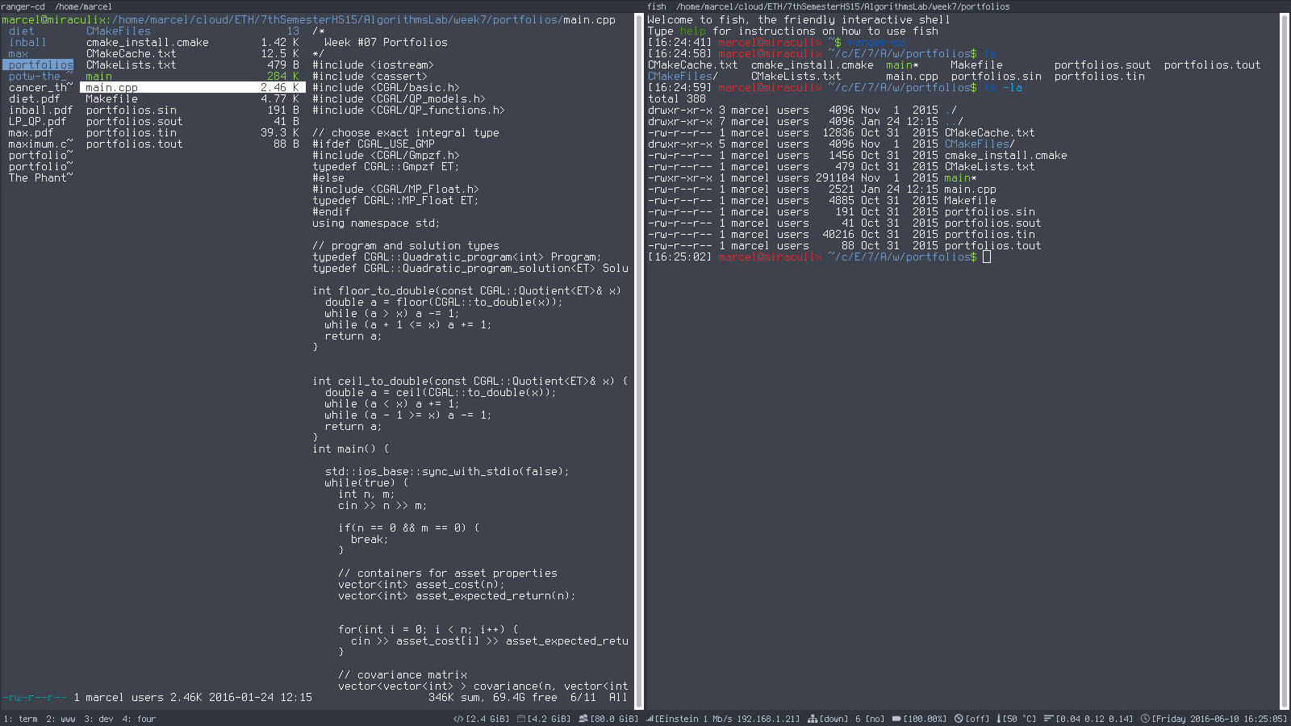The image size is (1291, 726).
Task: Click the ethernet network icon showing down
Action: (813, 719)
